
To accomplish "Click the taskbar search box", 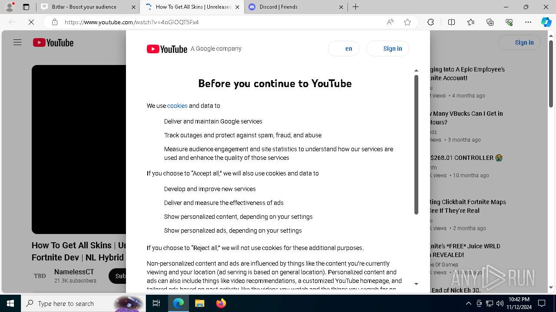I will point(83,303).
